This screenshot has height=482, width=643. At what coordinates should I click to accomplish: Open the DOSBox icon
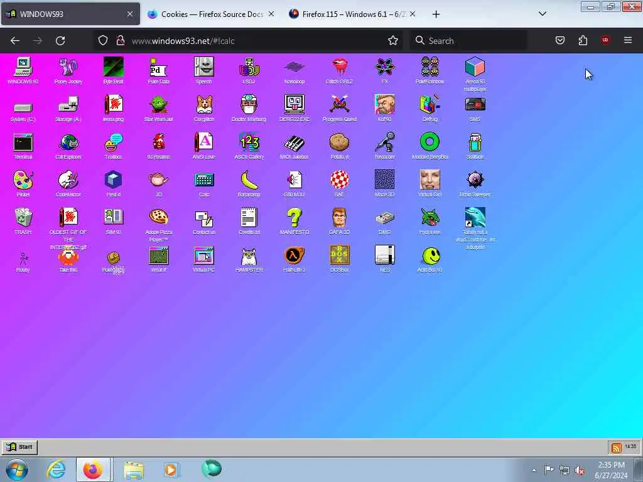pos(340,255)
